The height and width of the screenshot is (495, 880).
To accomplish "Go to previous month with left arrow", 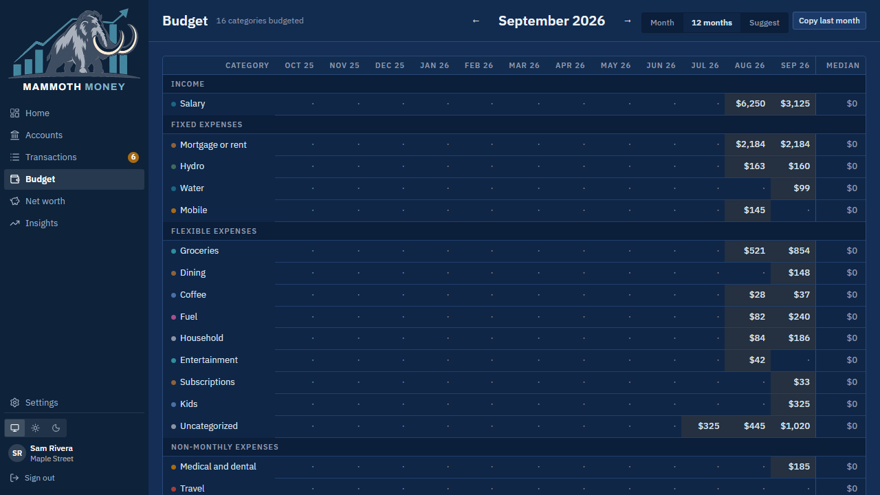I will click(x=476, y=21).
